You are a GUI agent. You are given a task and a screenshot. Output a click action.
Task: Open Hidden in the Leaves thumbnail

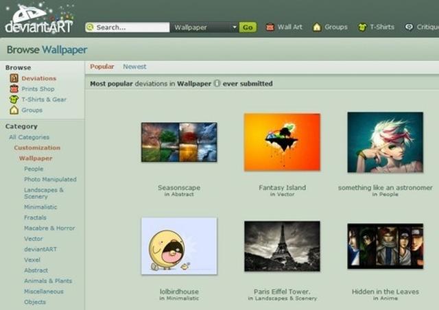pos(385,246)
